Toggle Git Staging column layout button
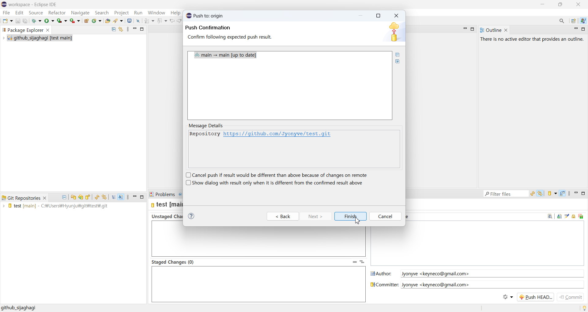 click(563, 194)
